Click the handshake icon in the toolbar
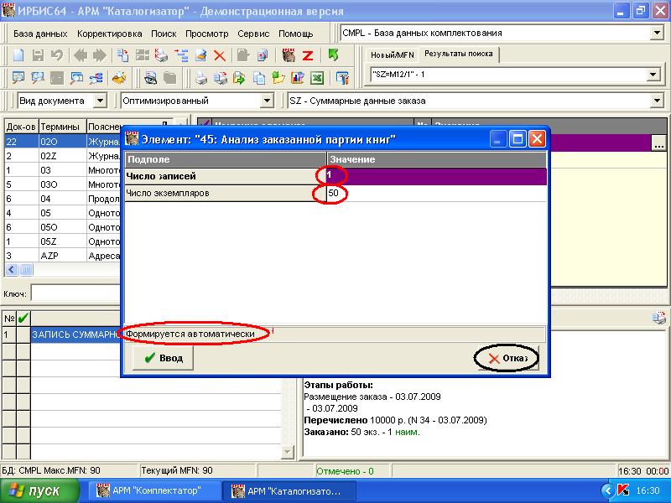671x503 pixels. (119, 79)
